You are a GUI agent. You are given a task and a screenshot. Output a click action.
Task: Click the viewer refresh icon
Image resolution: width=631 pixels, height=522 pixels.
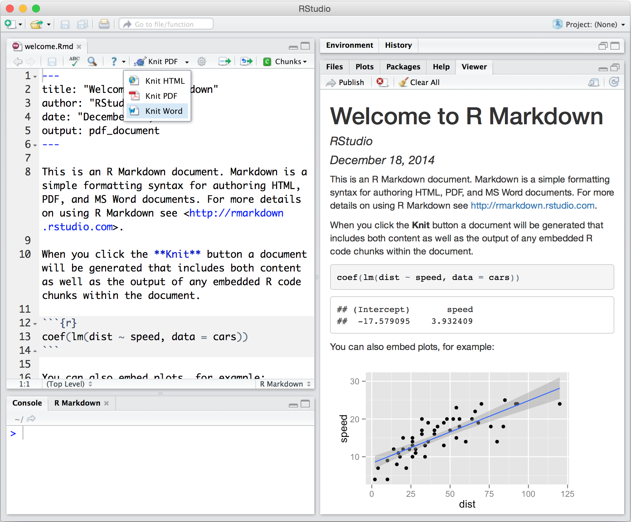(614, 82)
